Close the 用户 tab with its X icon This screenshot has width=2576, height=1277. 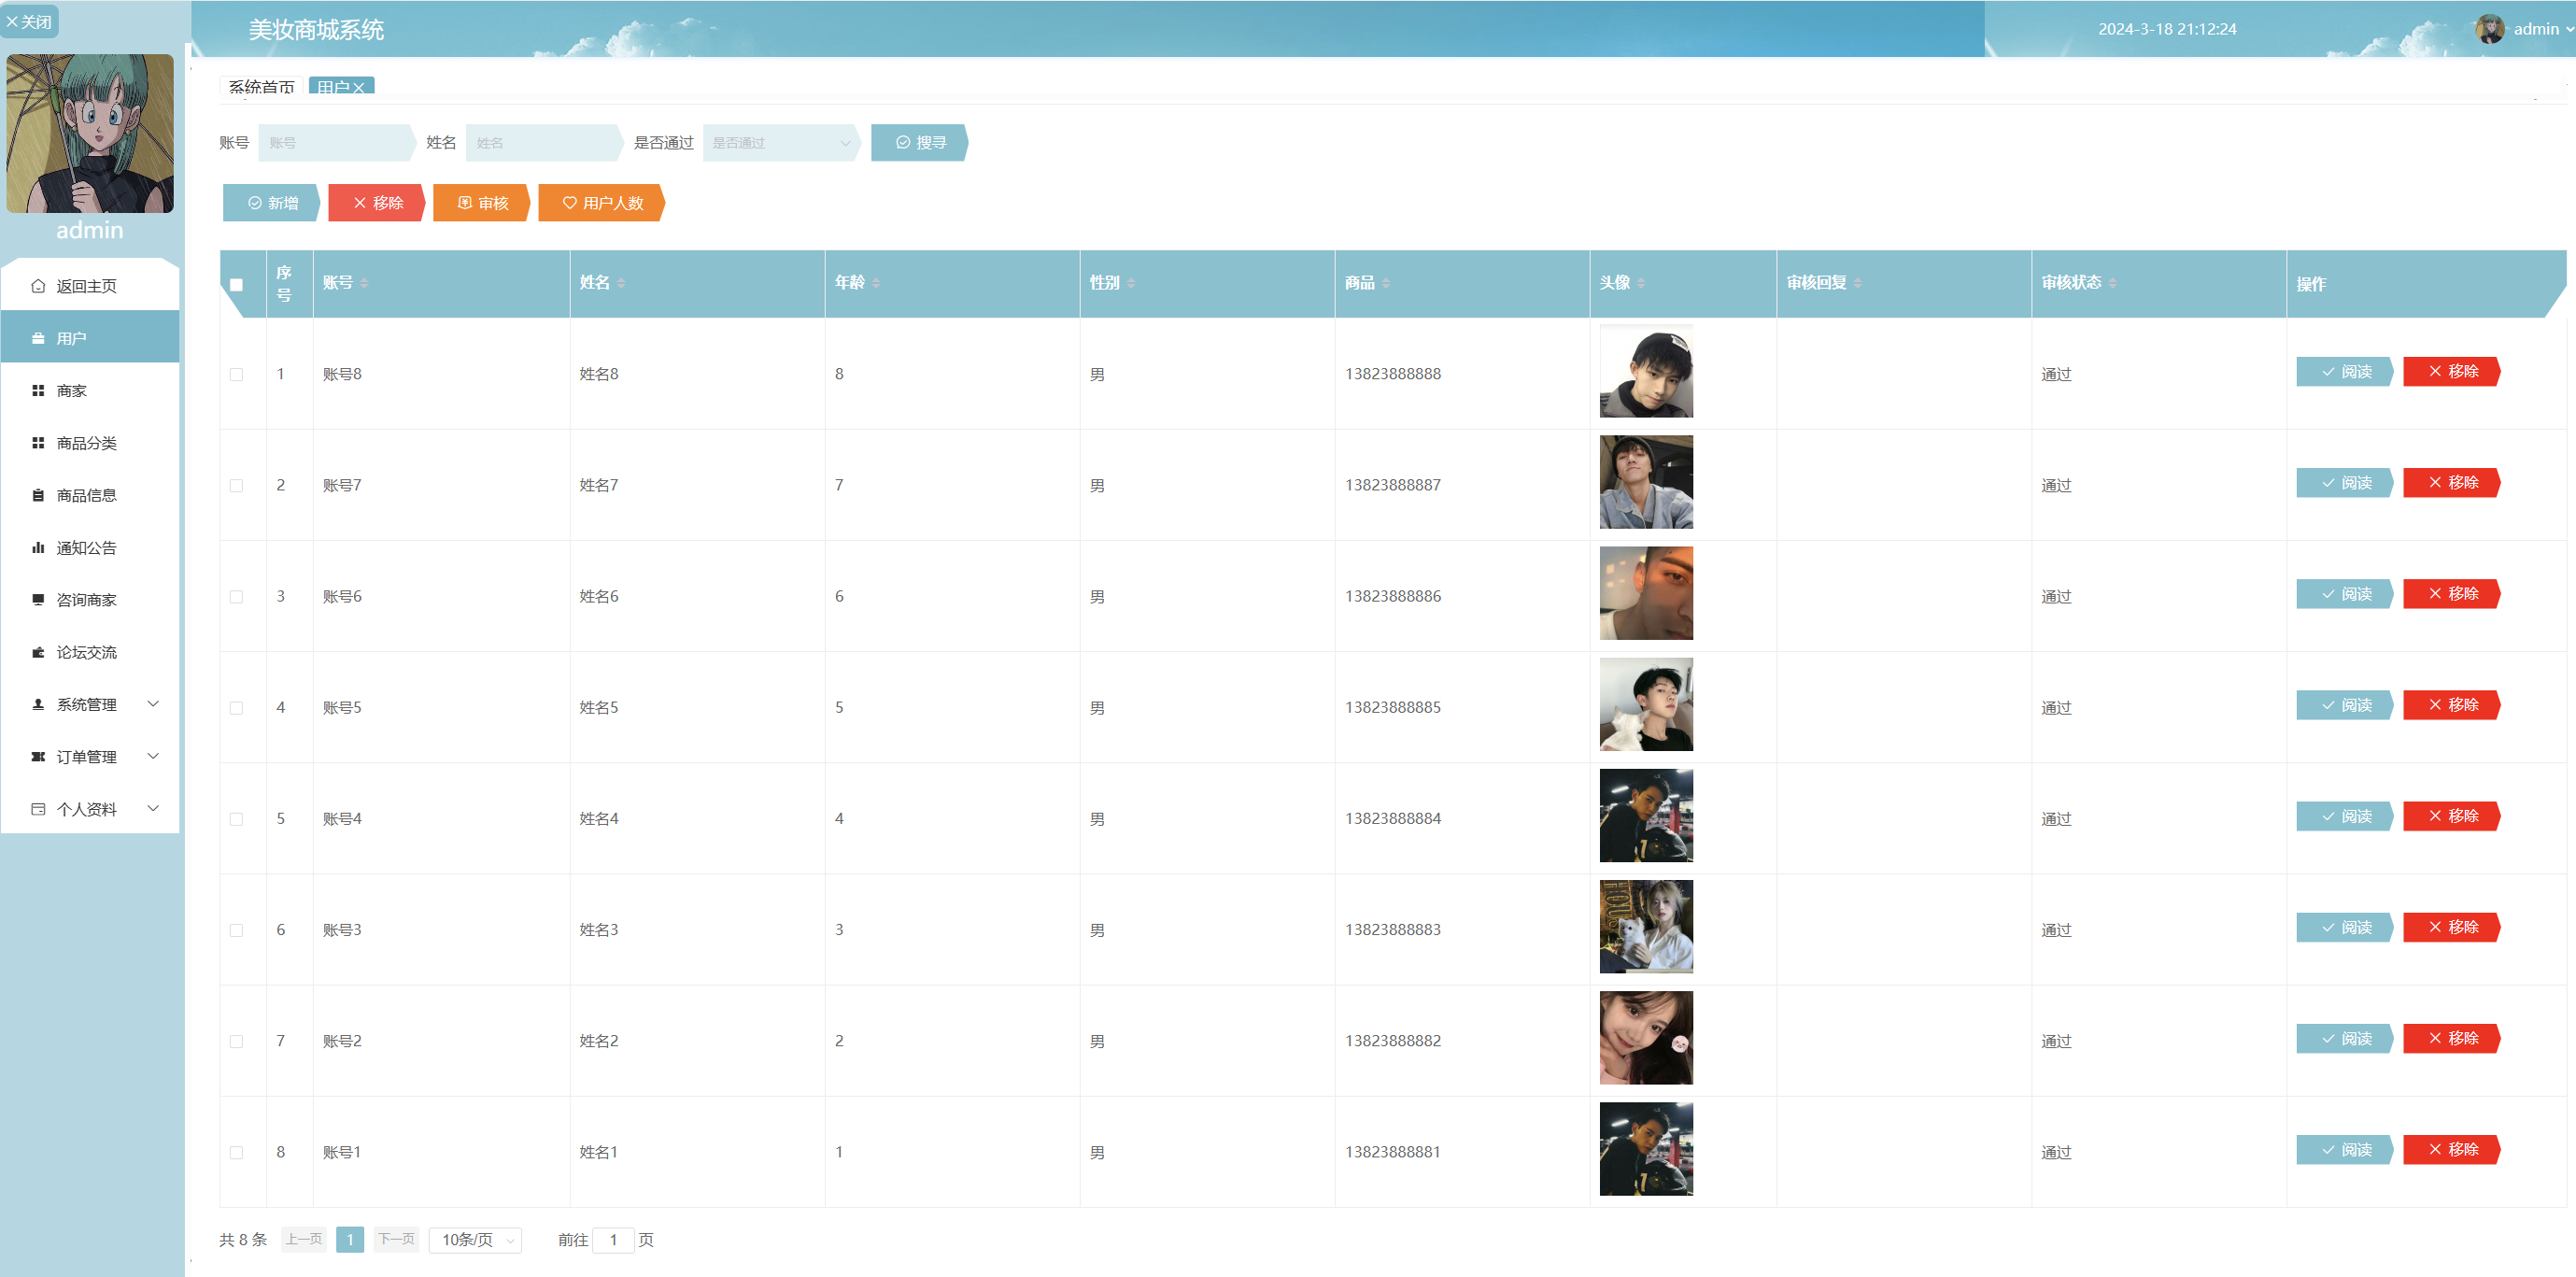[x=359, y=88]
